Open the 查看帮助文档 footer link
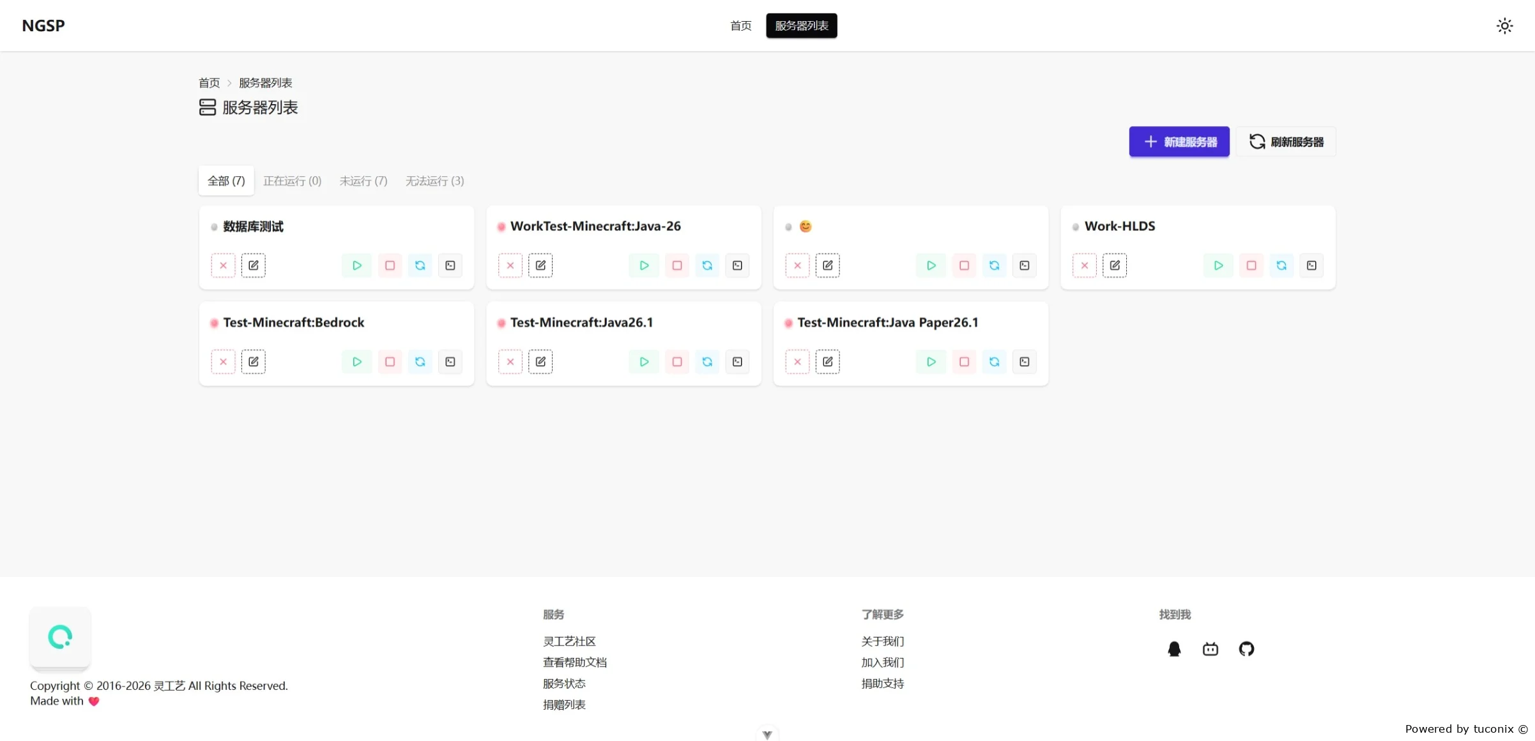The height and width of the screenshot is (741, 1535). click(575, 662)
